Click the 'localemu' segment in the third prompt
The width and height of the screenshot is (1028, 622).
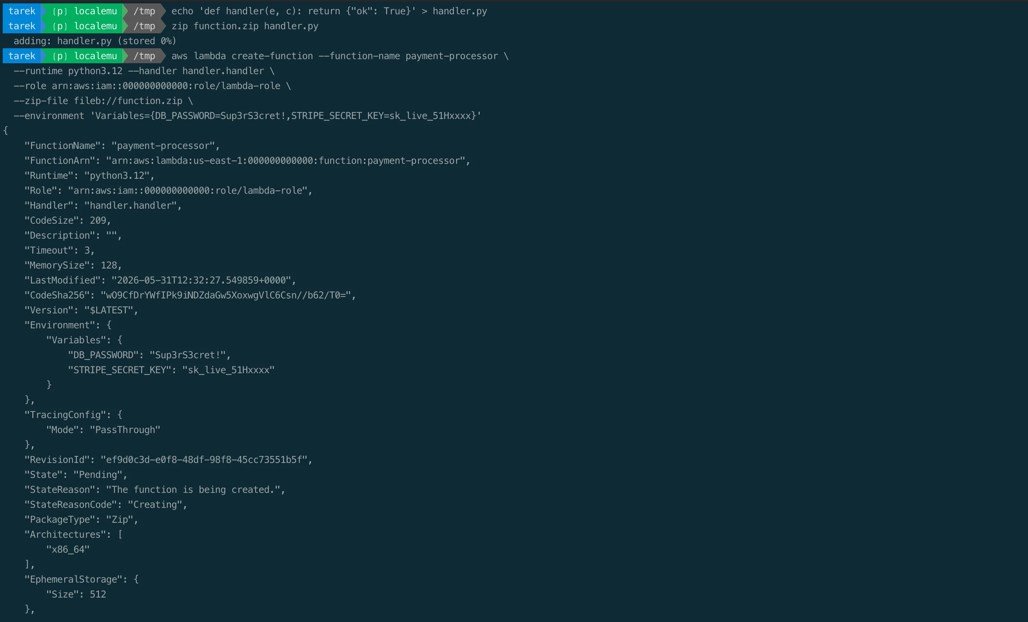[96, 56]
